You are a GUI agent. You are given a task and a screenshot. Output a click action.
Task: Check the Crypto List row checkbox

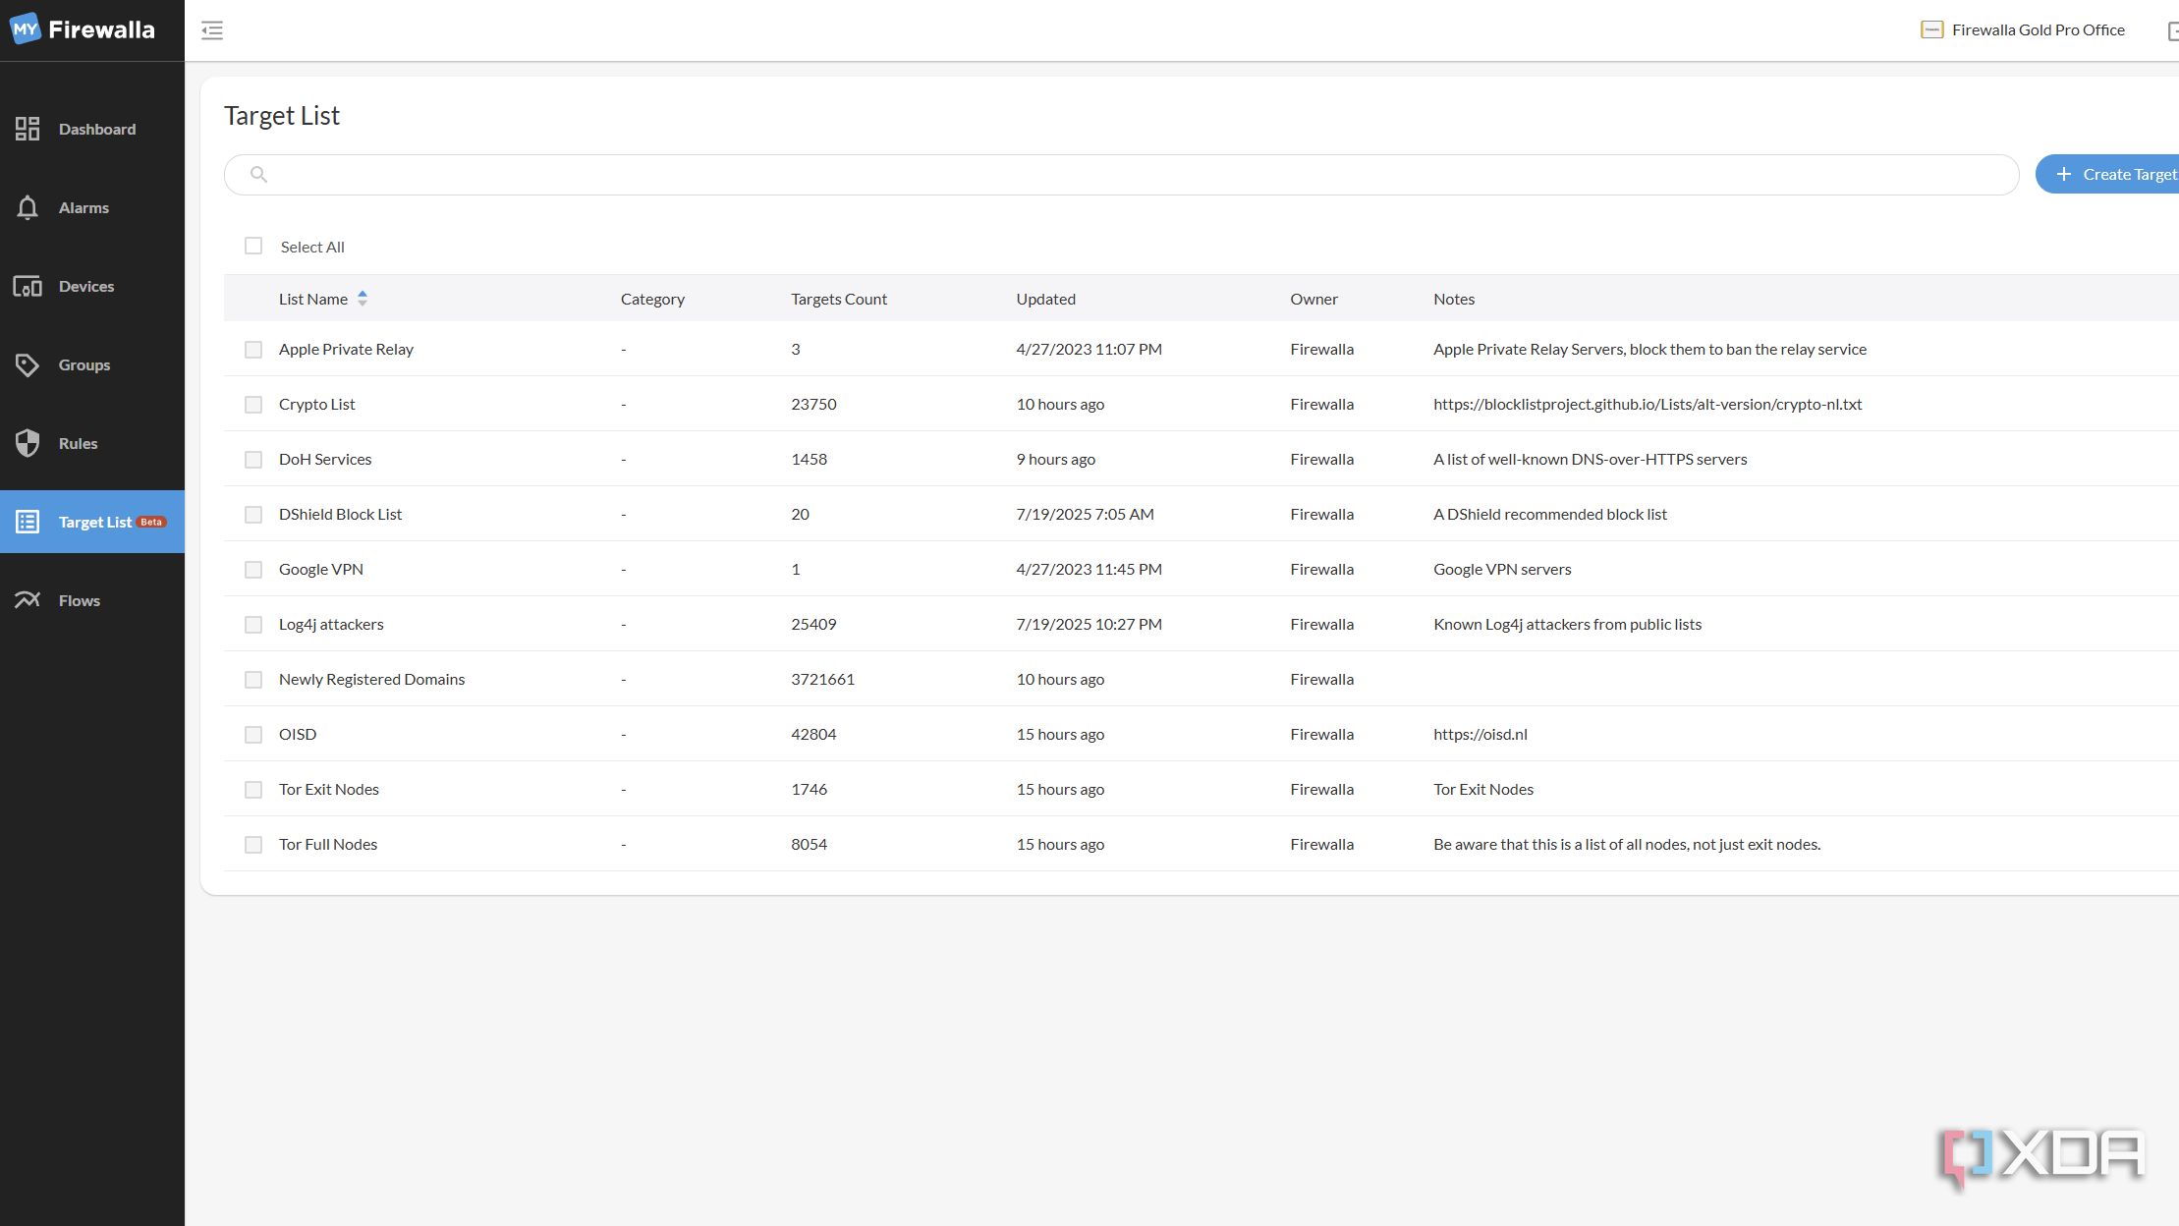pos(253,405)
